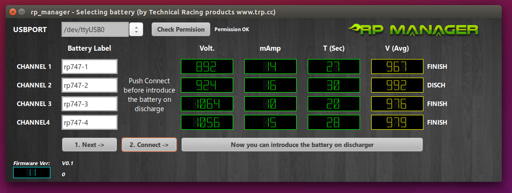The width and height of the screenshot is (512, 193).
Task: Click the RP Manager logo
Action: (414, 30)
